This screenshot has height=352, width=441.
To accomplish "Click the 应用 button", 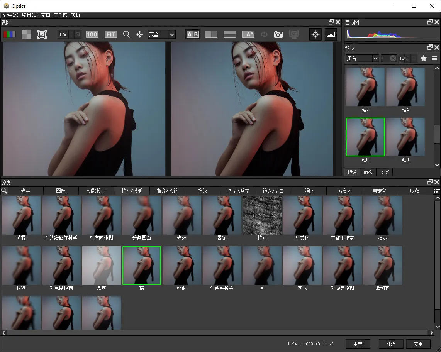I will [x=418, y=344].
